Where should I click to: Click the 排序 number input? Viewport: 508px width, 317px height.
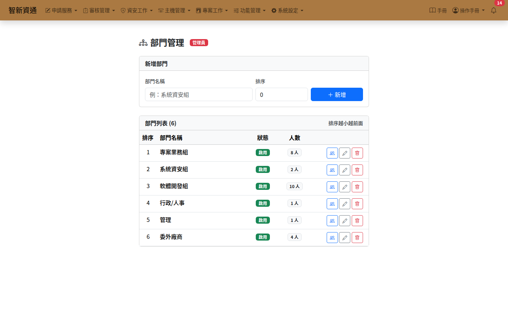coord(282,94)
